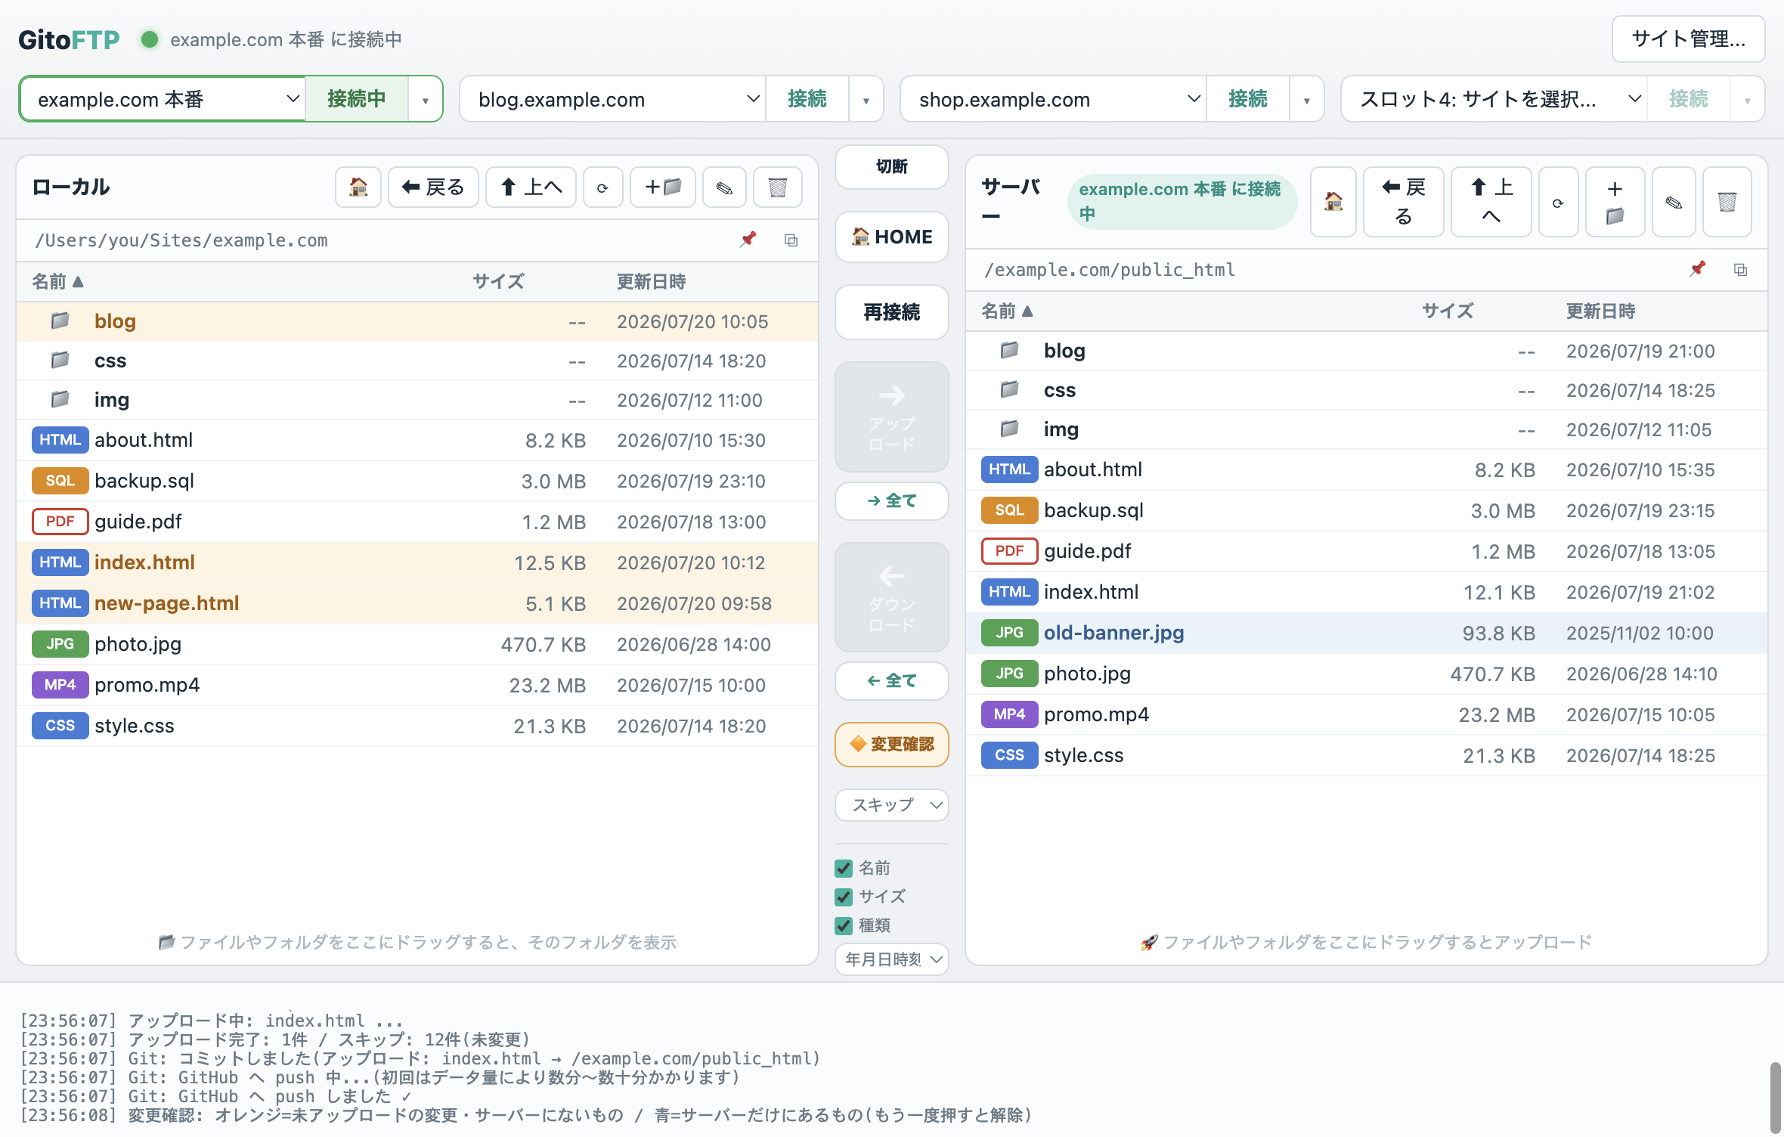Create new folder in local panel
This screenshot has height=1137, width=1784.
pos(663,187)
